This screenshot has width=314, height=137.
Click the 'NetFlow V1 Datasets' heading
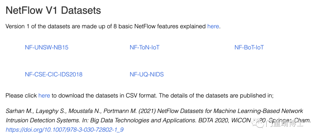tap(53, 10)
